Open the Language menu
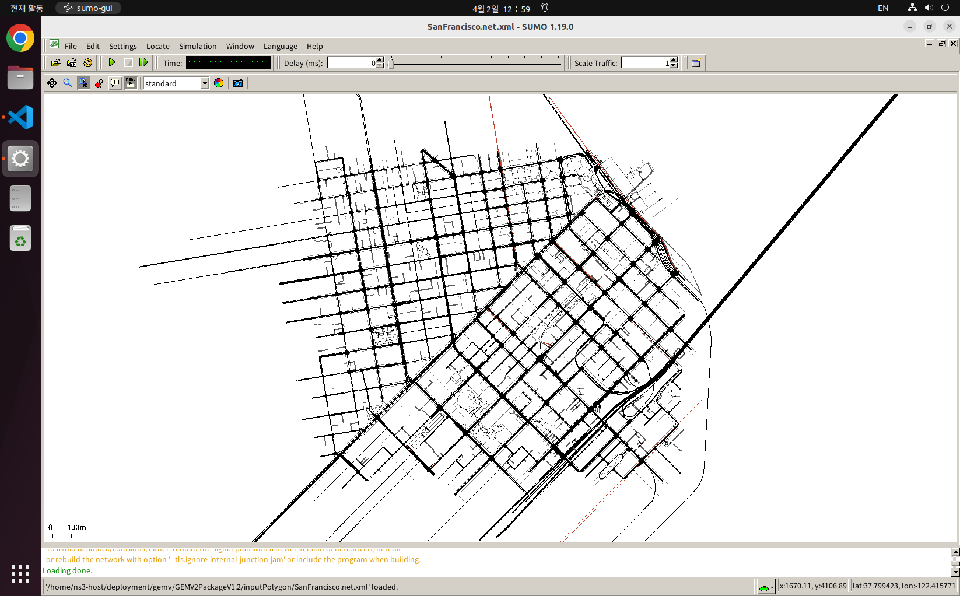This screenshot has width=960, height=596. (x=280, y=46)
